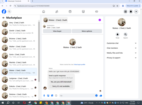Screen dimensions: 142x105
Task: Open the sticker picker icon
Action: pyautogui.click(x=52, y=96)
